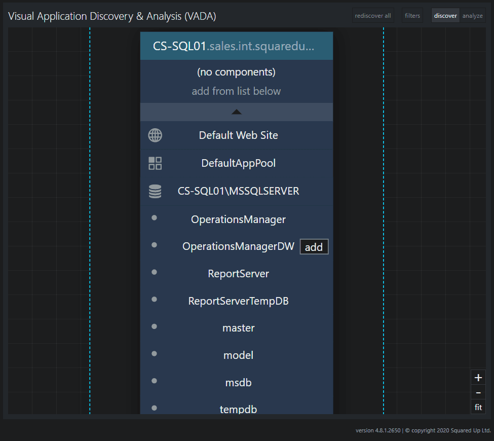This screenshot has height=441, width=494.
Task: Zoom out with the minus button
Action: pos(478,392)
